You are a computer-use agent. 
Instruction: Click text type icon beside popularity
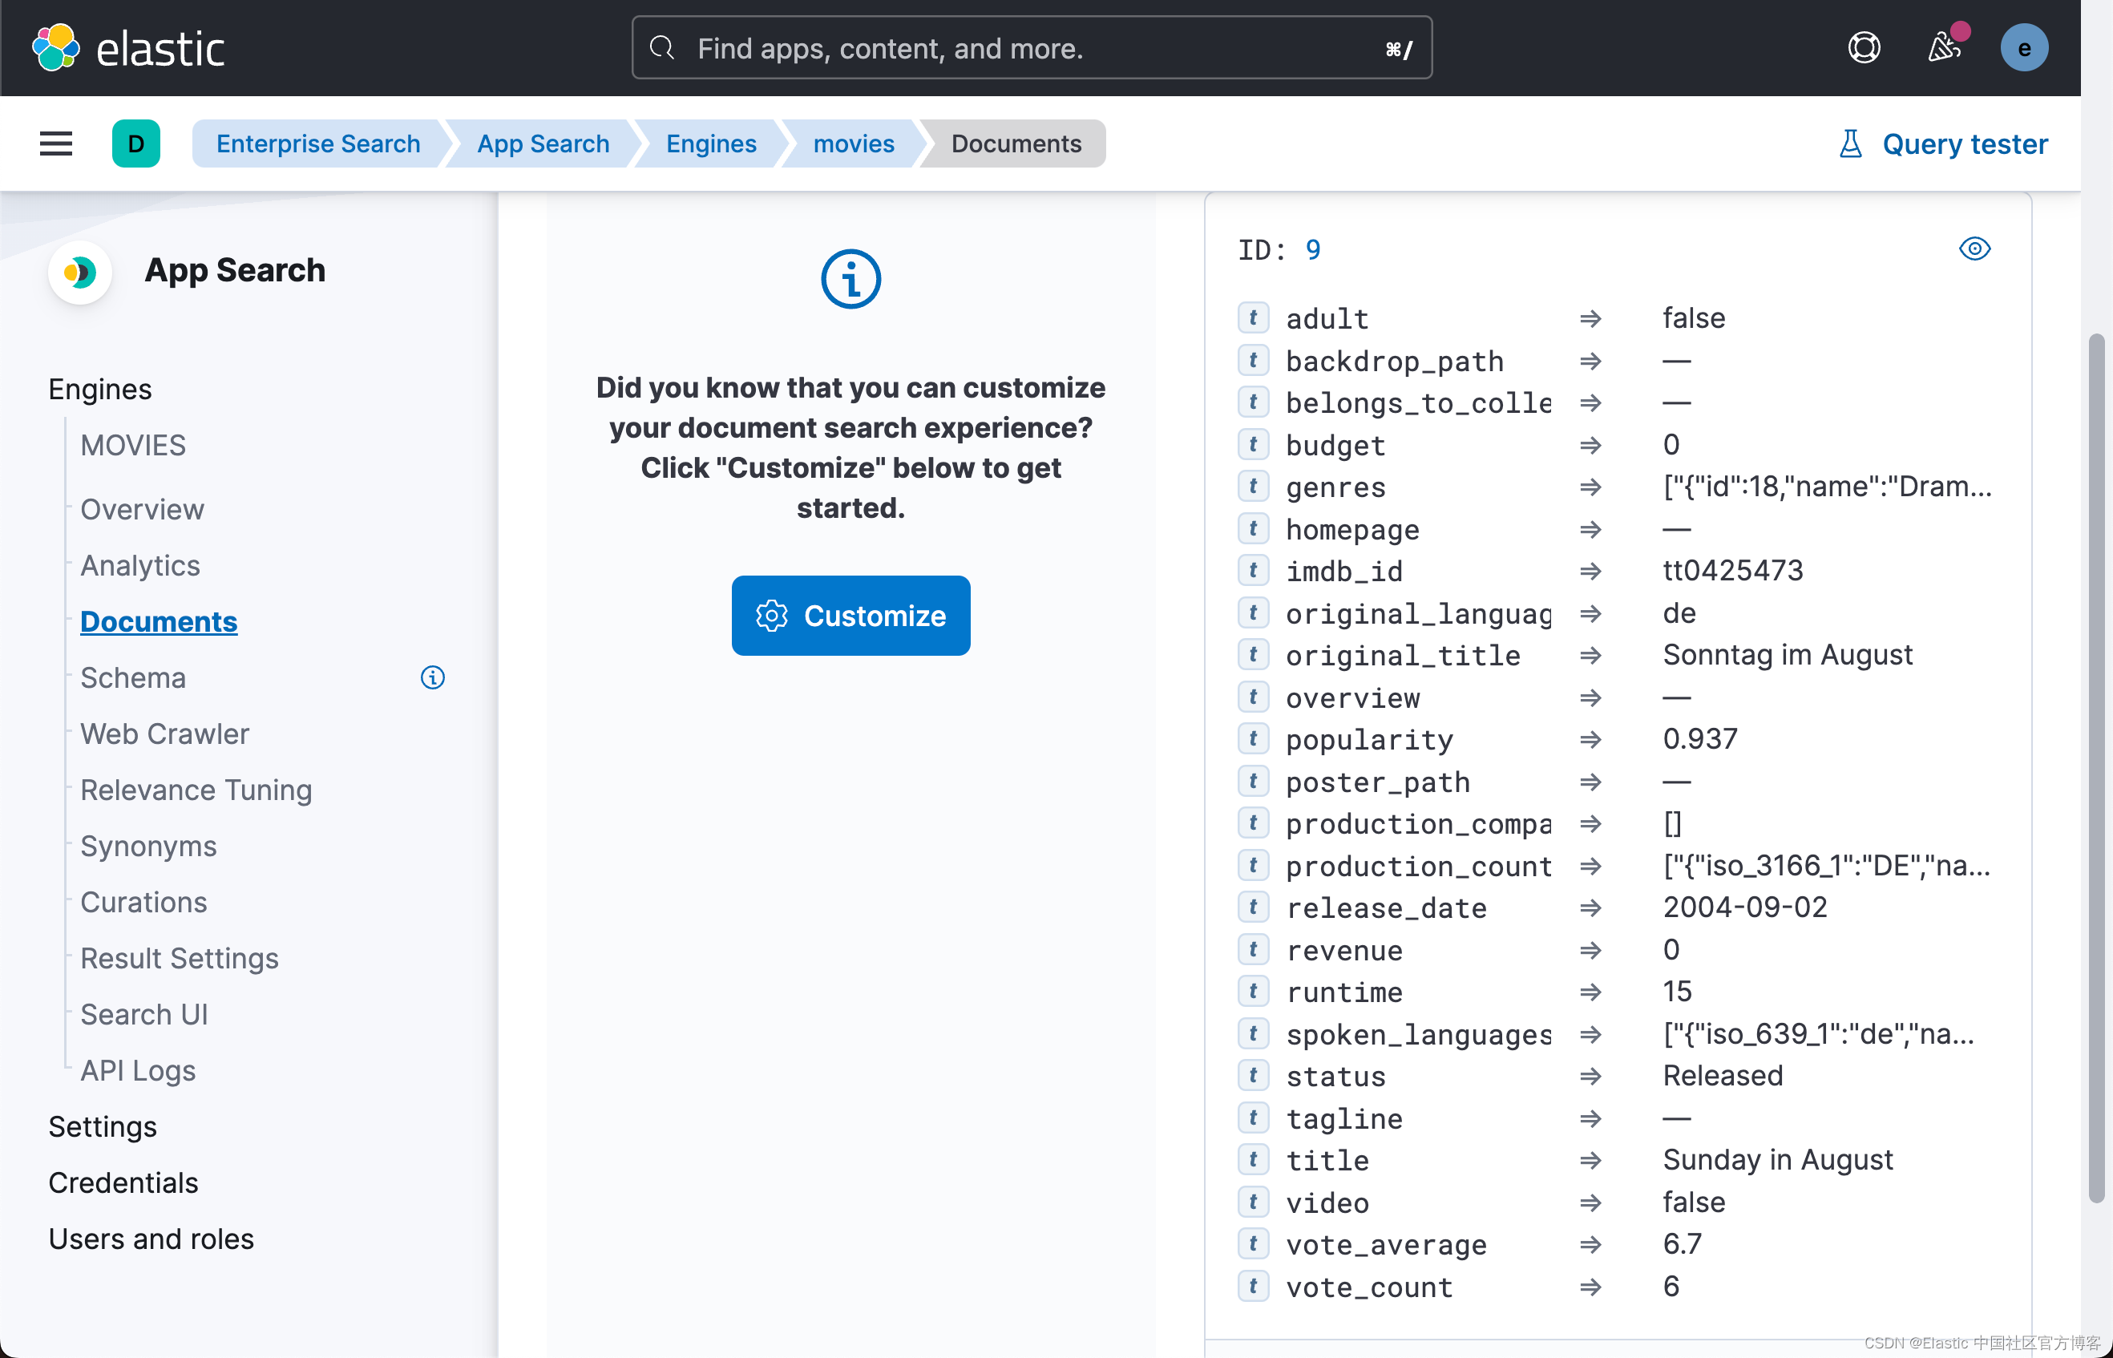pyautogui.click(x=1253, y=739)
